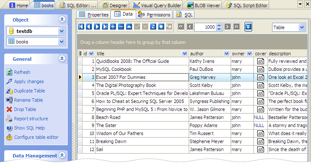Click the insert record plus icon
Image resolution: width=311 pixels, height=165 pixels.
pyautogui.click(x=113, y=27)
